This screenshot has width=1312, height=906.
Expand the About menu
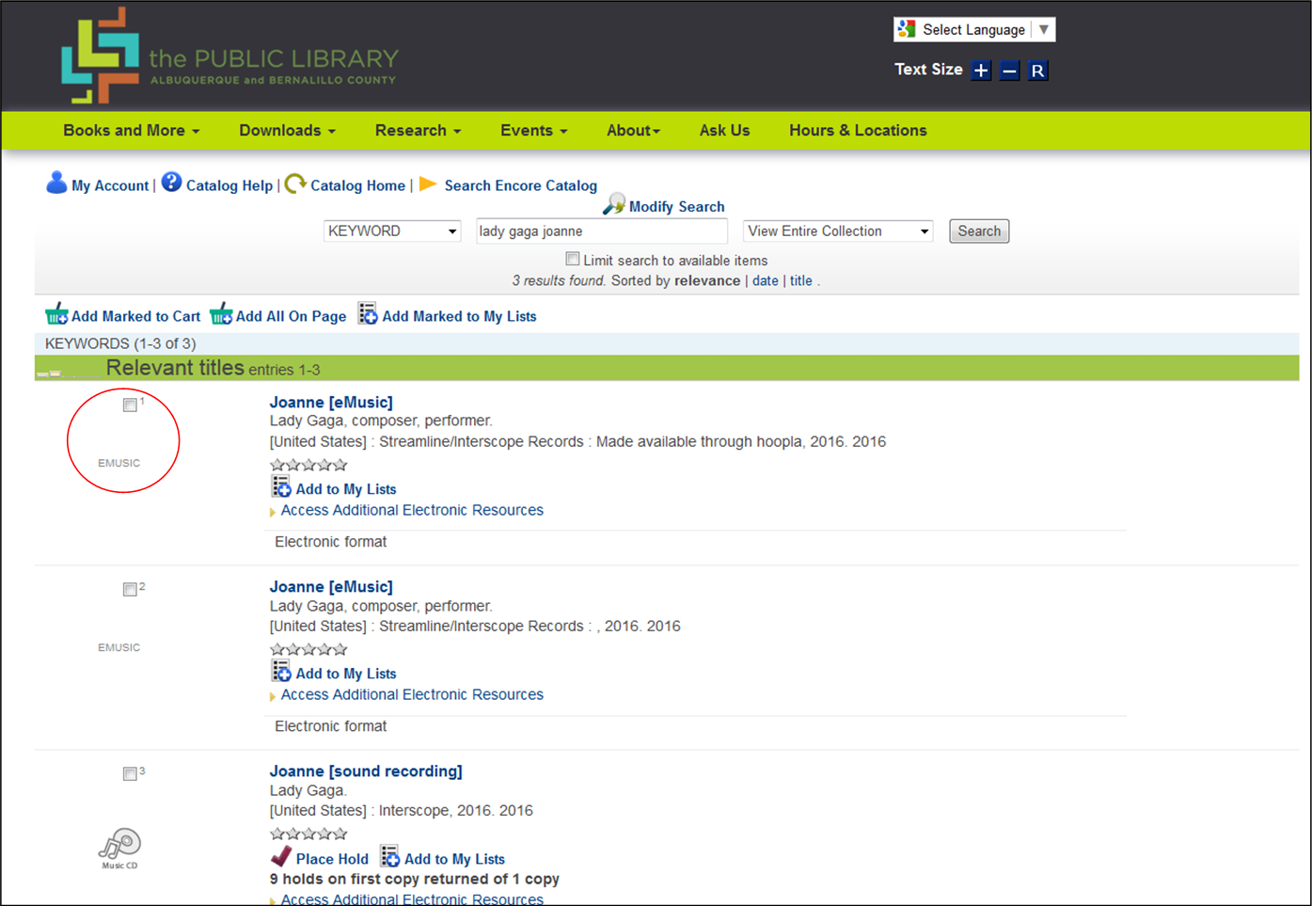(x=633, y=131)
